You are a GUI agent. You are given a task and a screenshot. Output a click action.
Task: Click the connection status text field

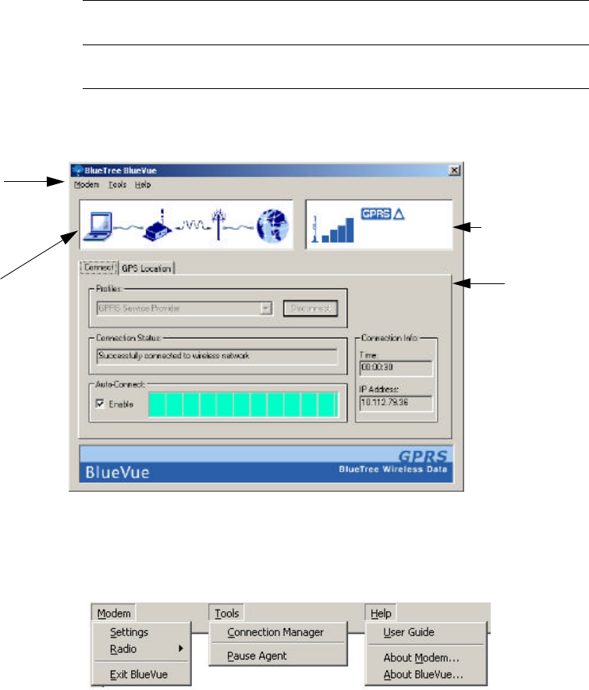218,356
